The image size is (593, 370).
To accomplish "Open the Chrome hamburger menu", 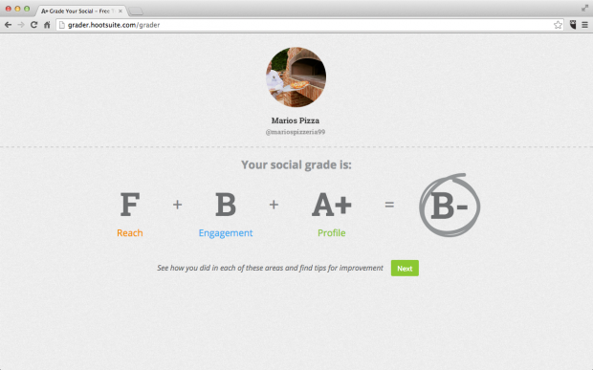I will (x=585, y=25).
